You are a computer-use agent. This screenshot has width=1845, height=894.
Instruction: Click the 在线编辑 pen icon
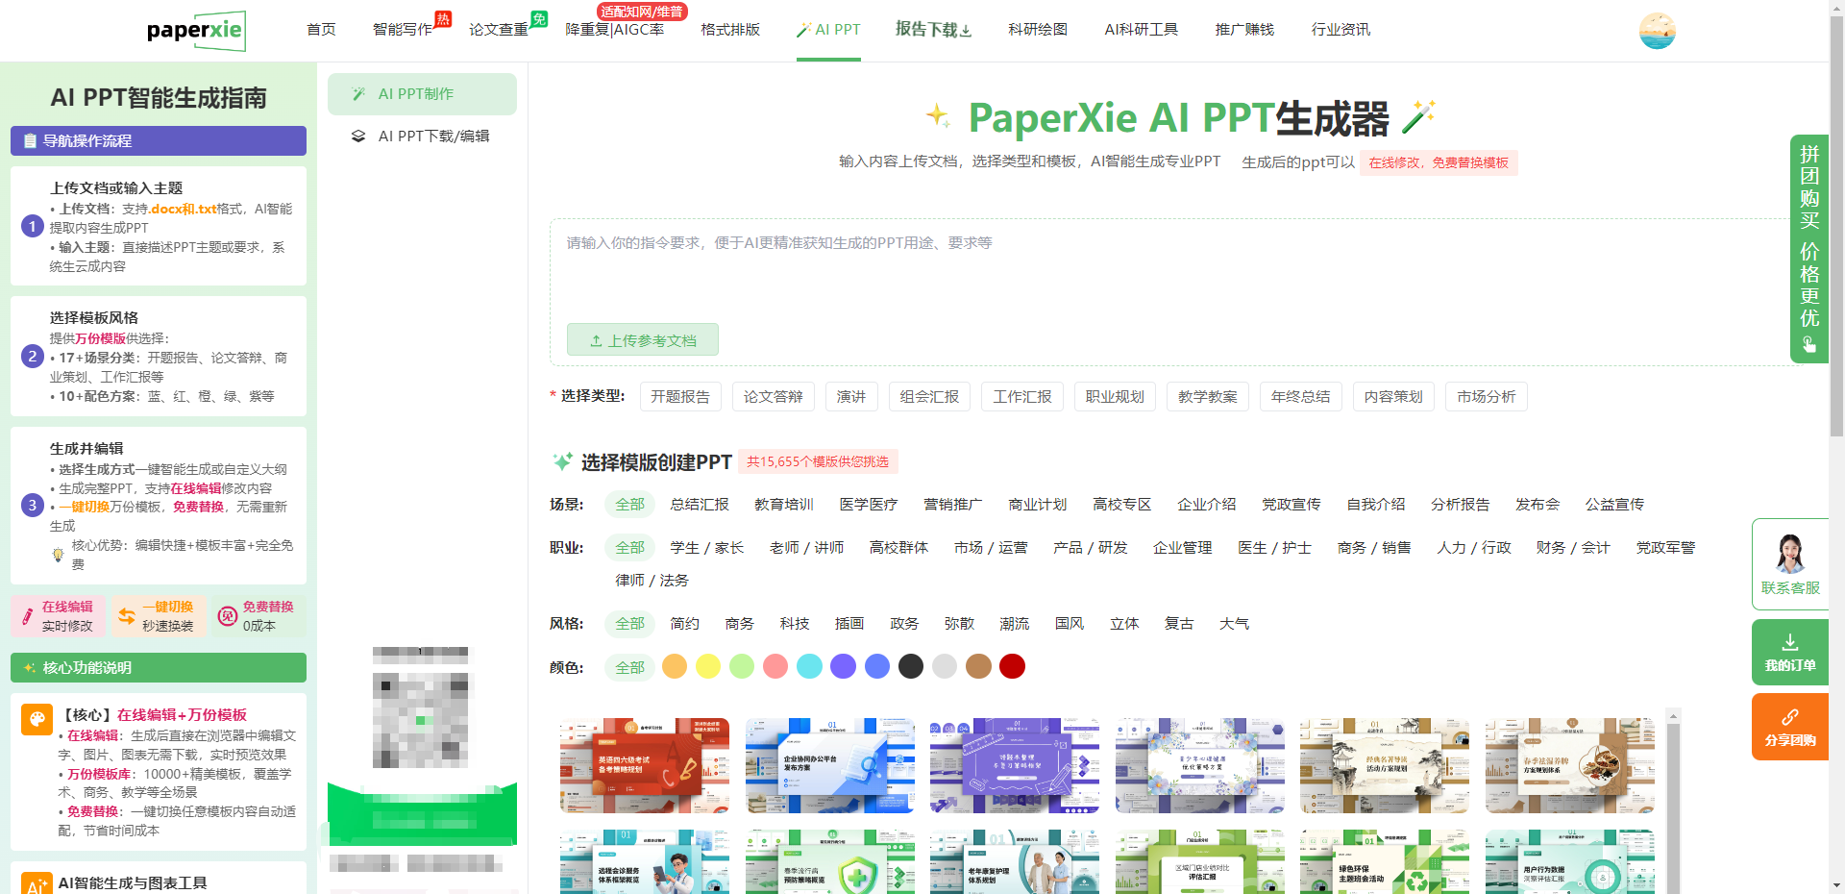click(x=27, y=616)
